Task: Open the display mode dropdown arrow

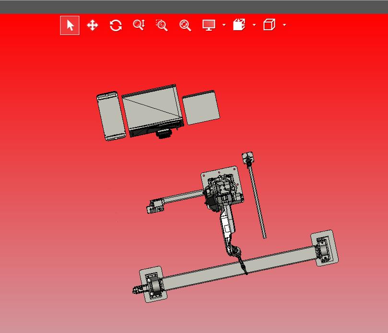Action: pos(224,25)
